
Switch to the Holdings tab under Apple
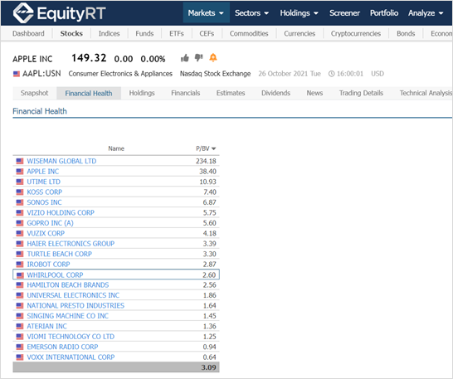pos(142,93)
